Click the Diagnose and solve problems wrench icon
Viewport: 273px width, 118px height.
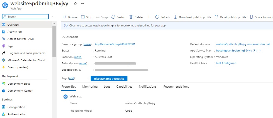[x=4, y=53]
